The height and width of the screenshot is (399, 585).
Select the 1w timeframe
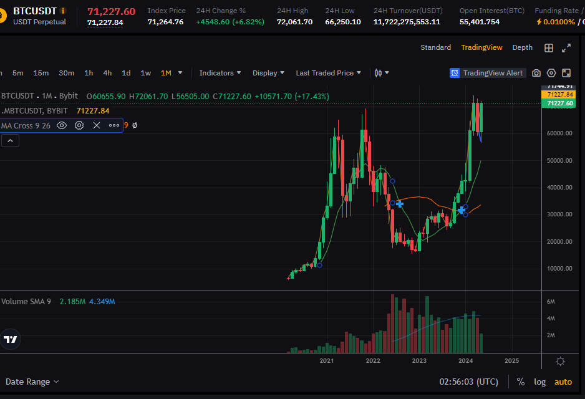[x=145, y=73]
